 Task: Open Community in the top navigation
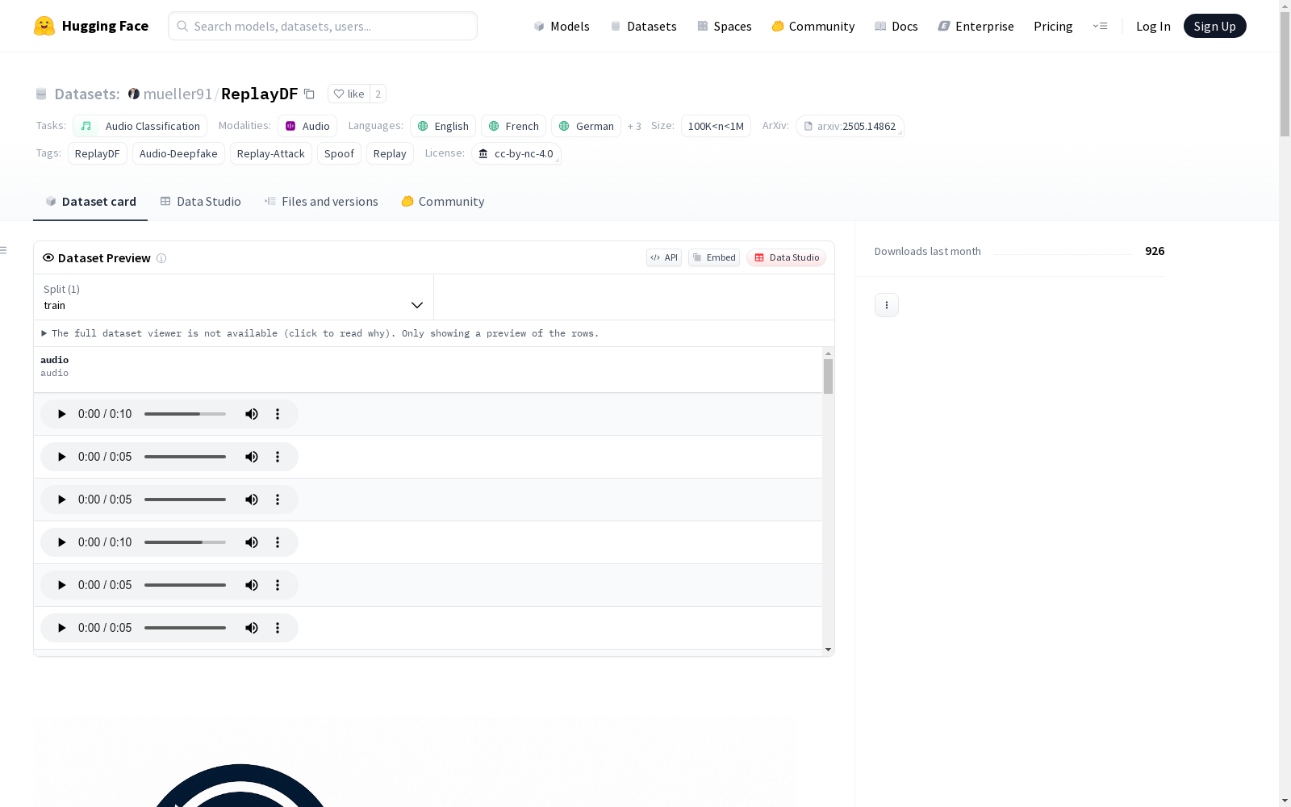813,26
